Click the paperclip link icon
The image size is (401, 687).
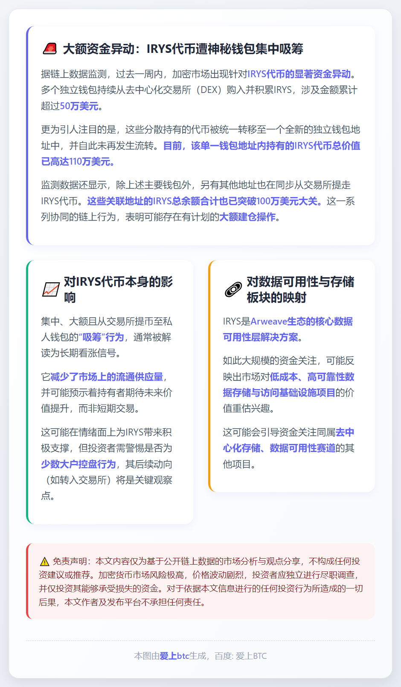[233, 290]
